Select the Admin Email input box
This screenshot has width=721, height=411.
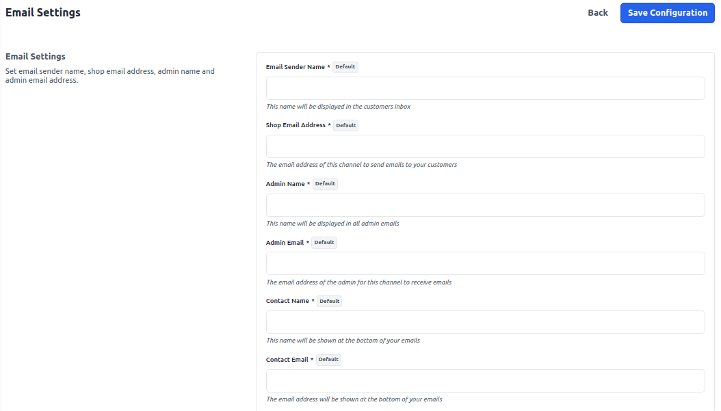point(484,263)
